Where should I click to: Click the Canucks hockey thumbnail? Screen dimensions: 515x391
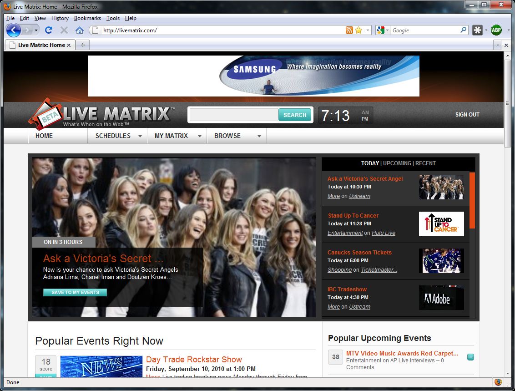(441, 261)
